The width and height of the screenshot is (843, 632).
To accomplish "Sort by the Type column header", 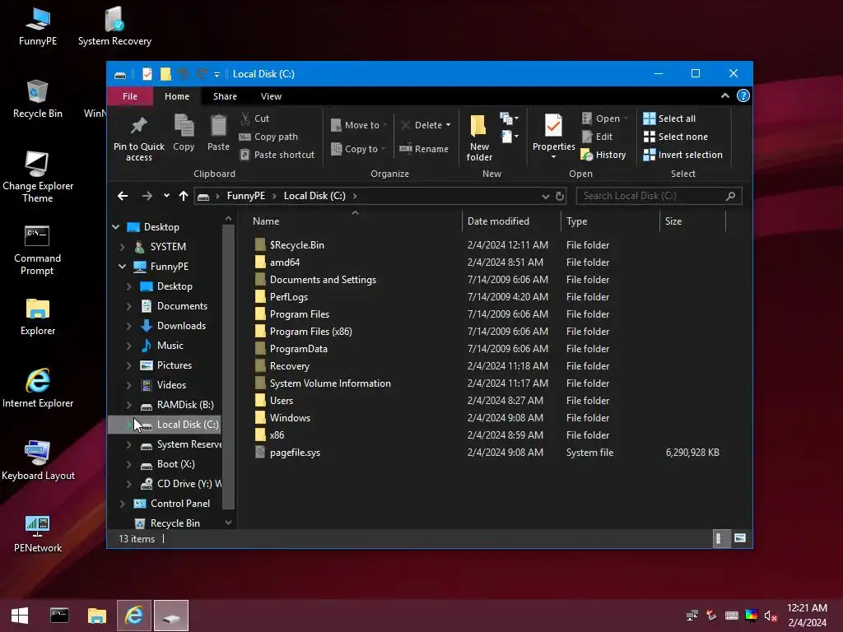I will pyautogui.click(x=610, y=221).
